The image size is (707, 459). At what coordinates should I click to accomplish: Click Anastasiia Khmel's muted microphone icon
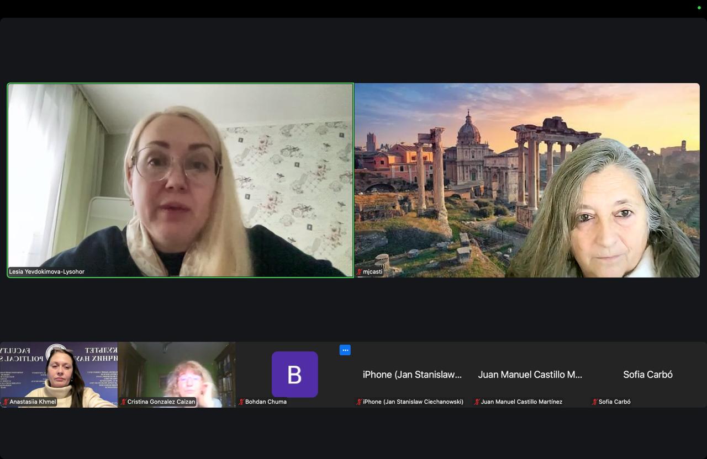[x=6, y=402]
